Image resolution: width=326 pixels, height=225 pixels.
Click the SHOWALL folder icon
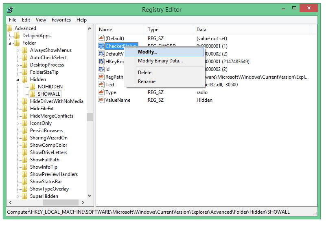[x=33, y=94]
